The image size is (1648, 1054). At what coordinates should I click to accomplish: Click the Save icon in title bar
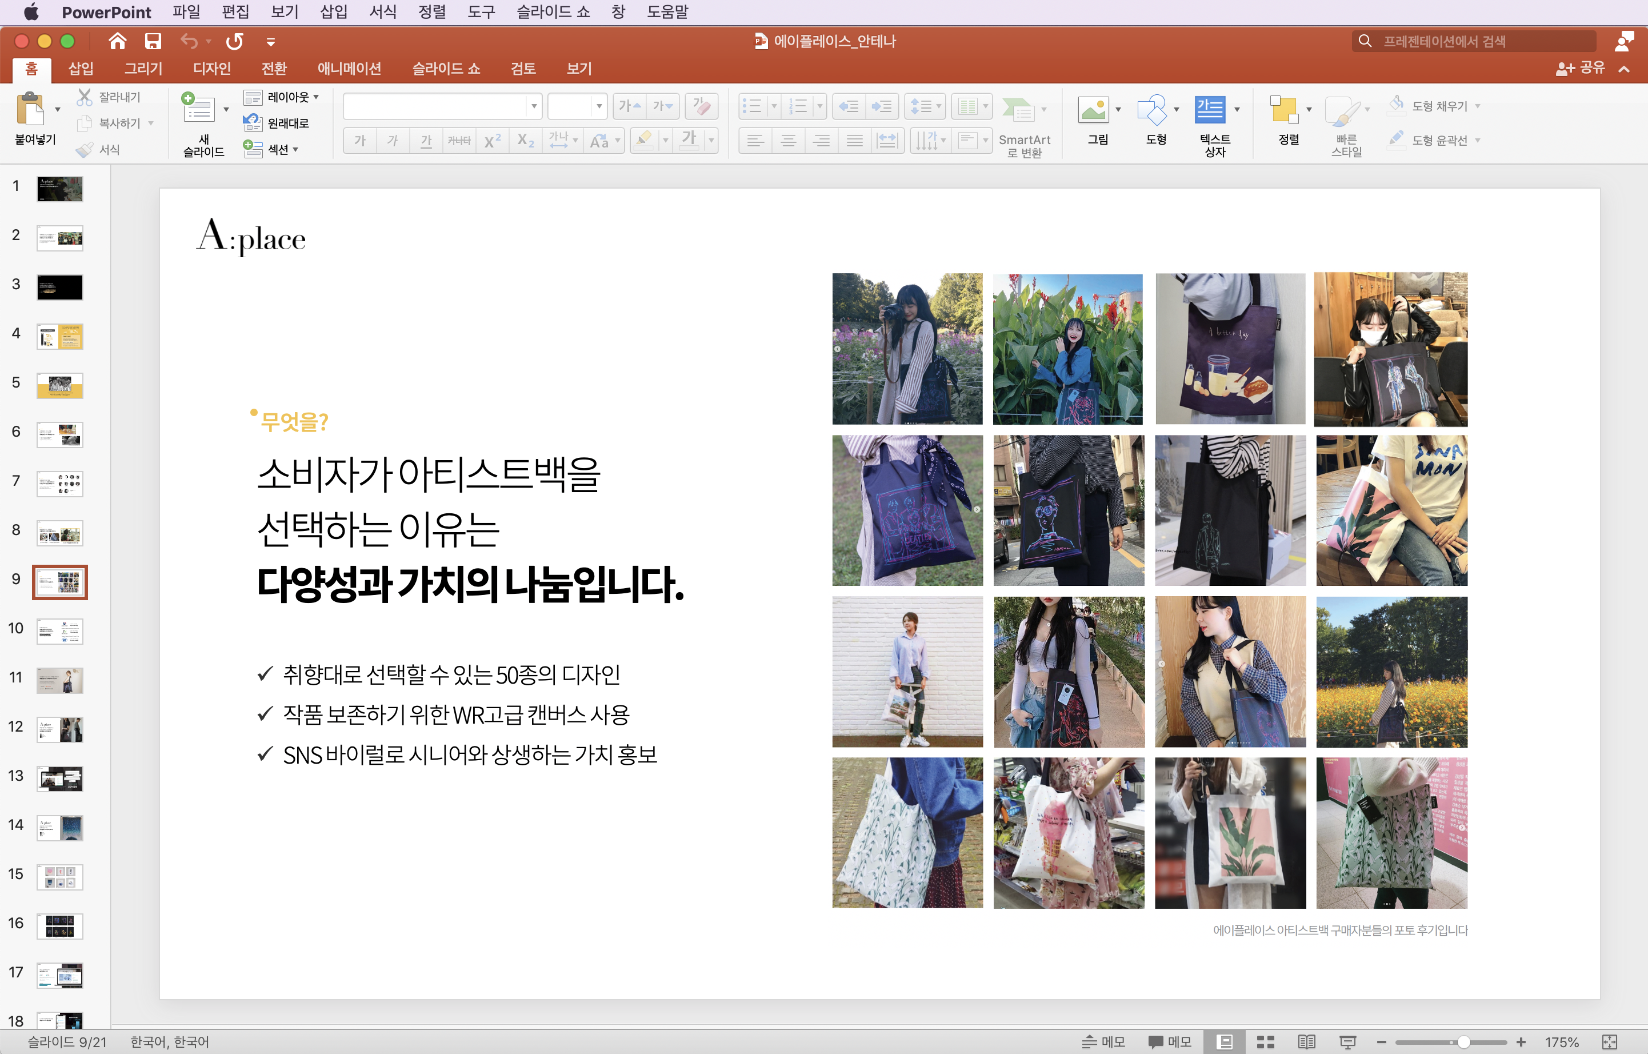153,41
